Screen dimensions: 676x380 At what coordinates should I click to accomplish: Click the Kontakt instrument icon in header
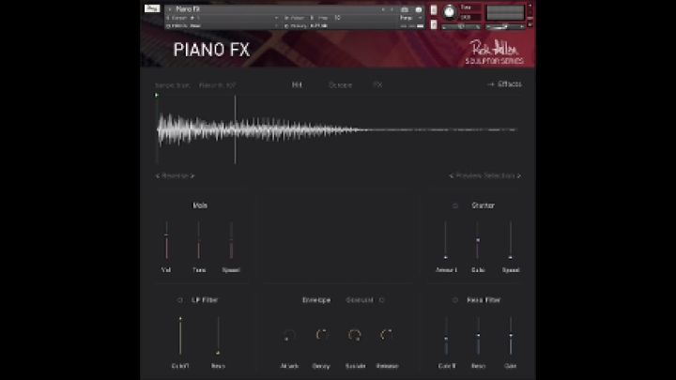(152, 8)
